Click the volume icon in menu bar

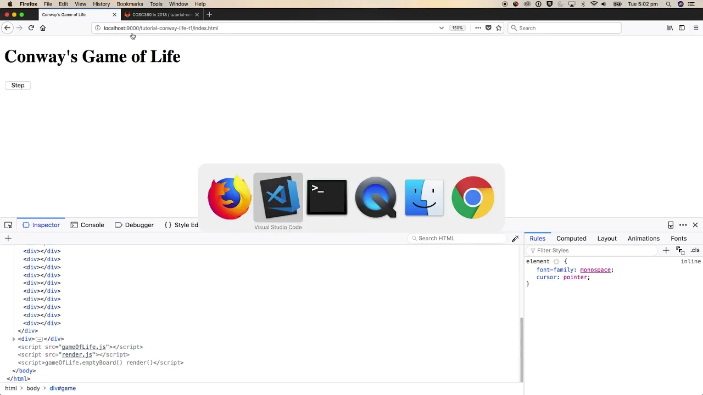pos(604,4)
